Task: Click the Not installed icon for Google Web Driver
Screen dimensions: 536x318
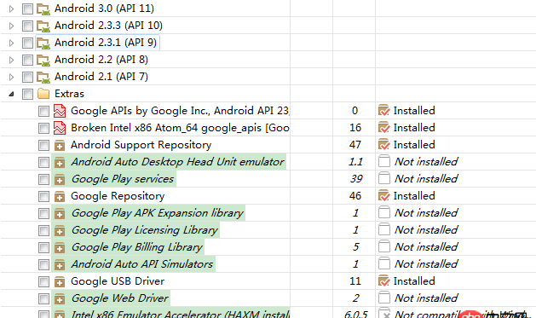Action: click(x=383, y=298)
